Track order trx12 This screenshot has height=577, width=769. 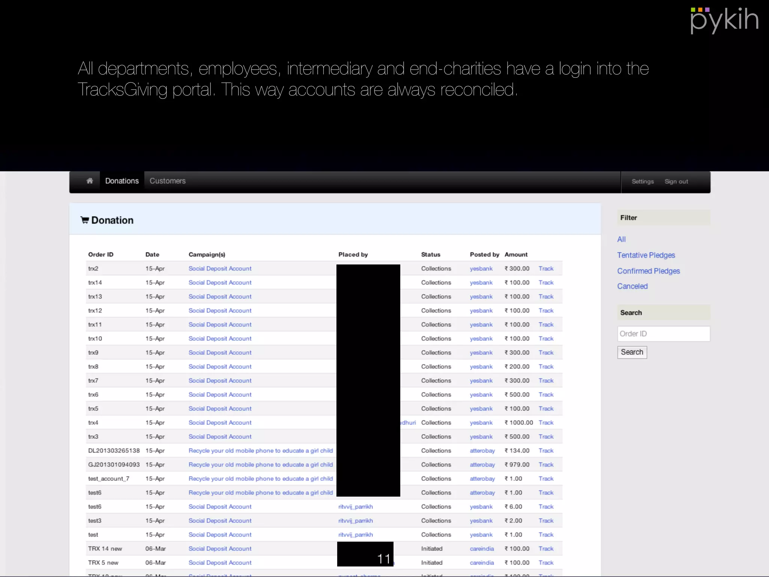coord(546,311)
